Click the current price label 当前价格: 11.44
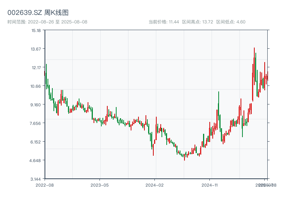 164,22
